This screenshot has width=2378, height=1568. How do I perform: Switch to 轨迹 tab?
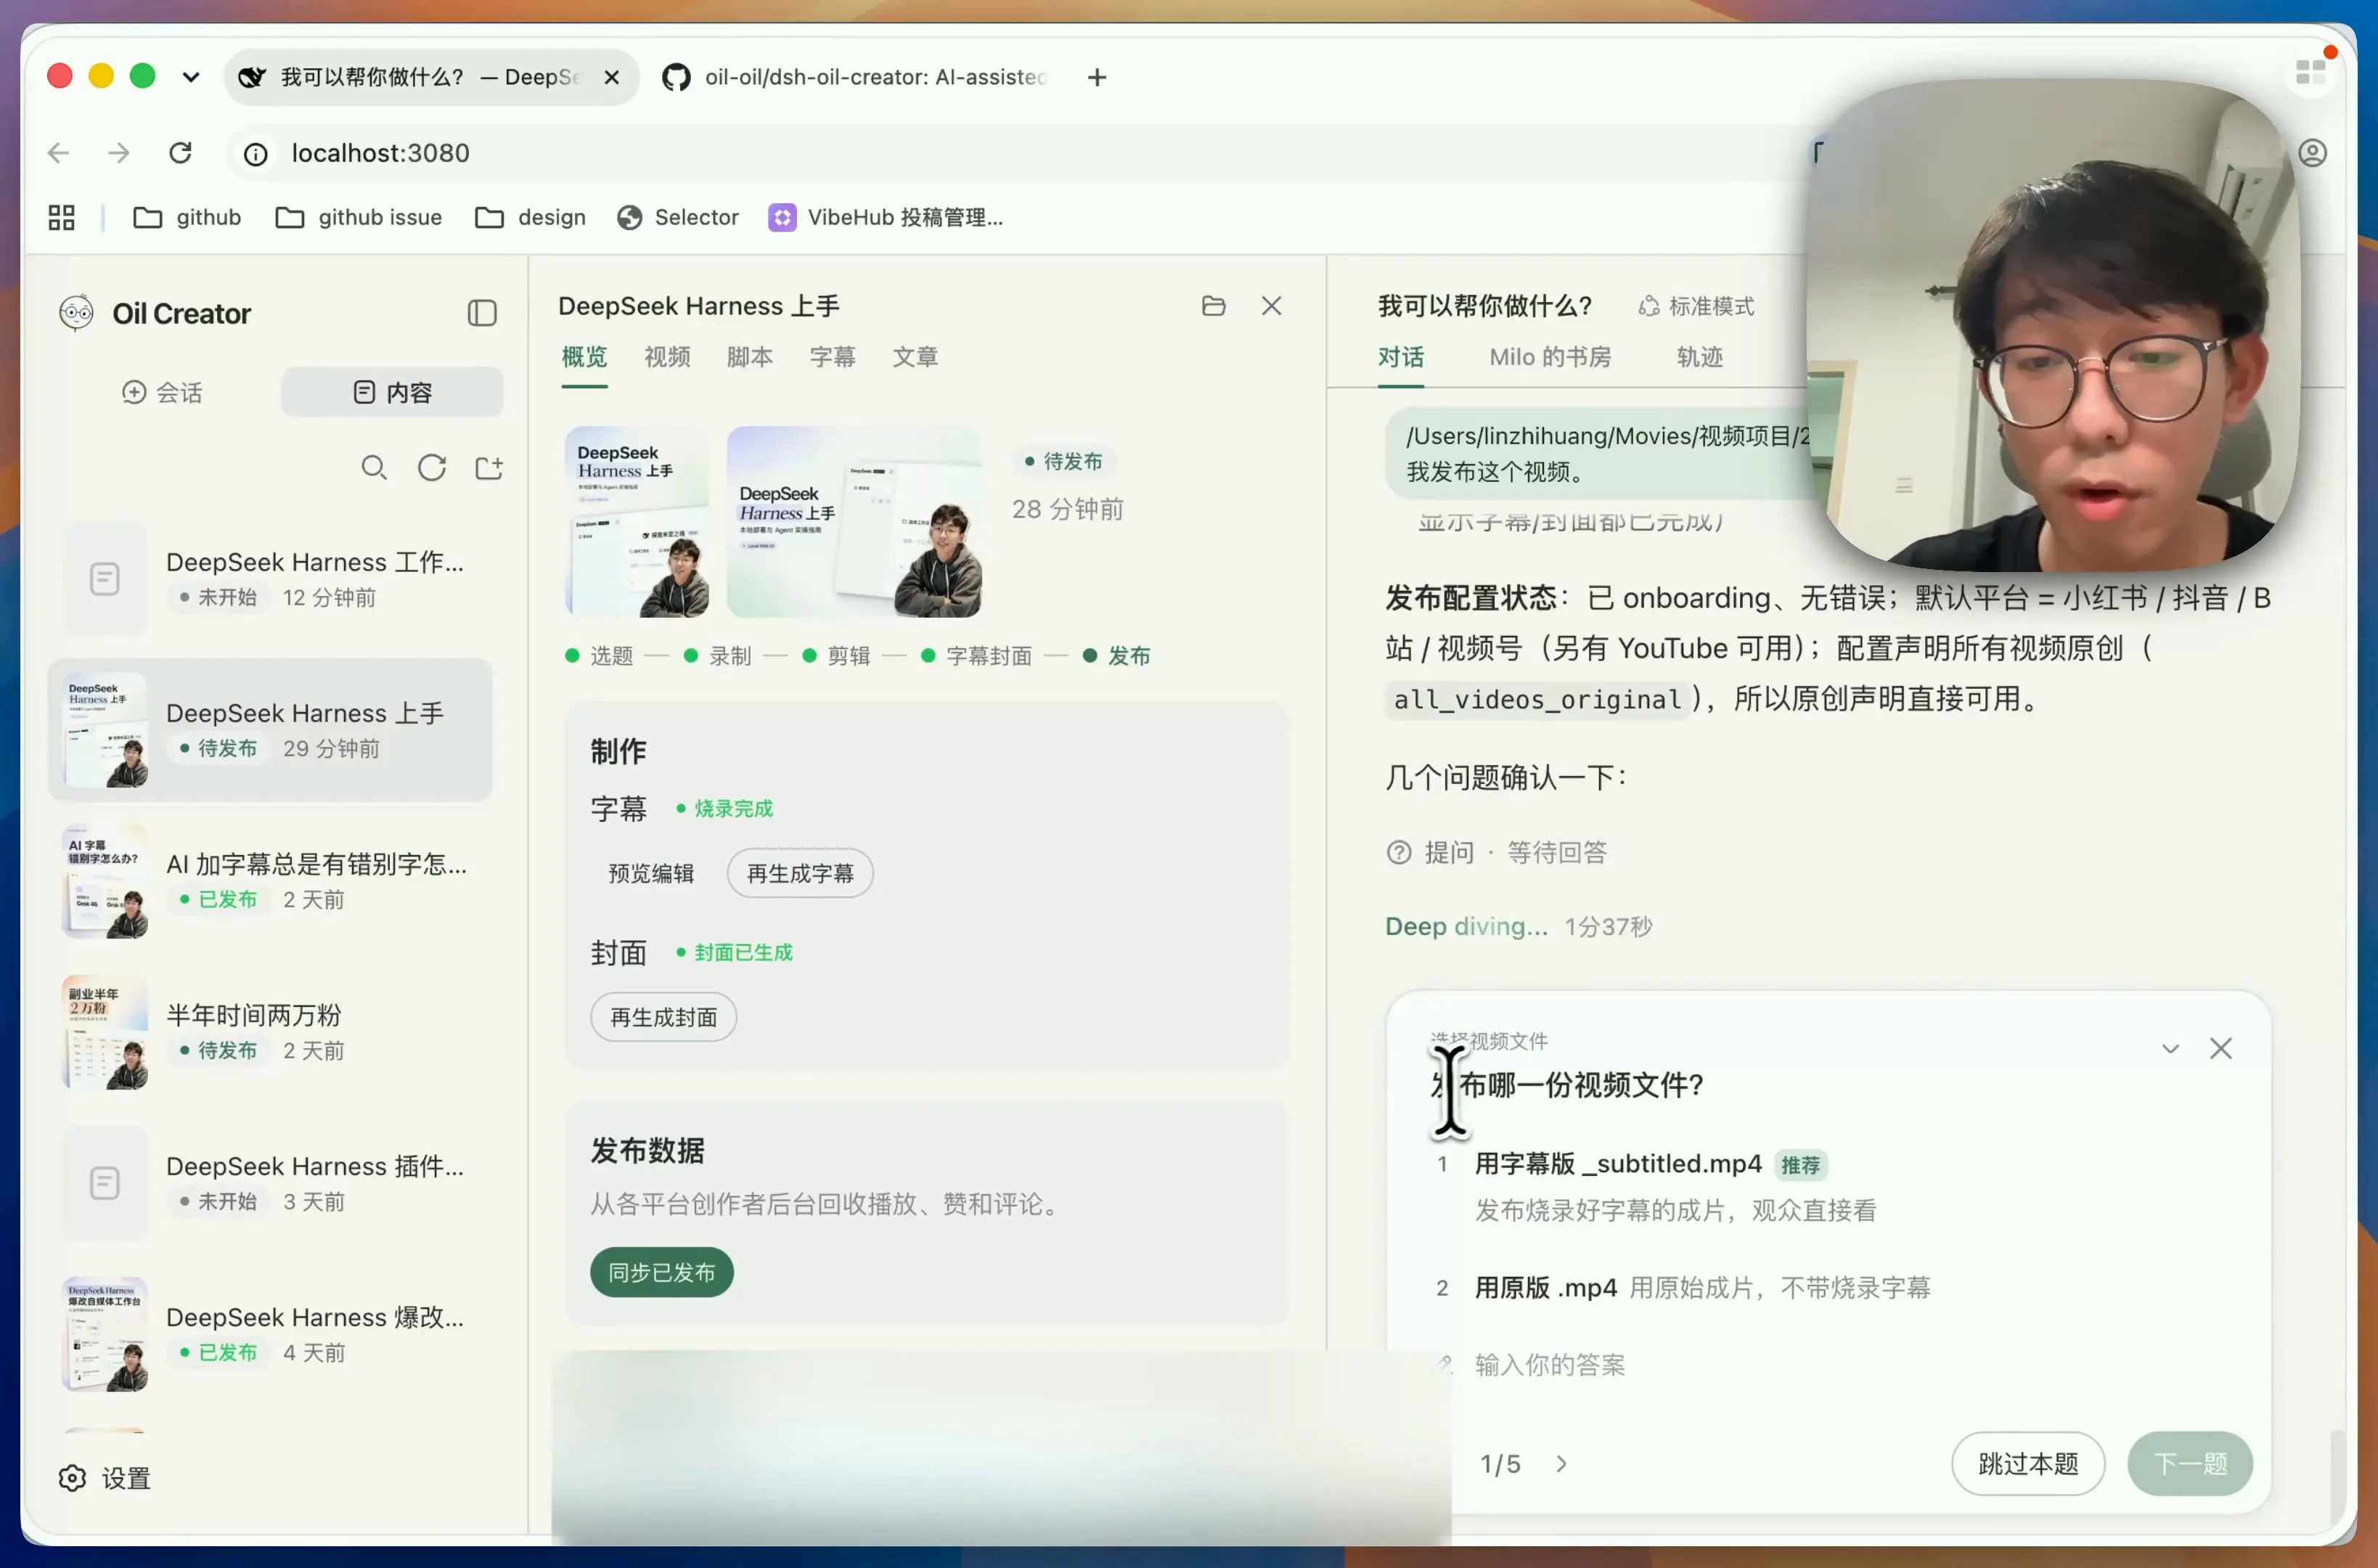[x=1700, y=357]
